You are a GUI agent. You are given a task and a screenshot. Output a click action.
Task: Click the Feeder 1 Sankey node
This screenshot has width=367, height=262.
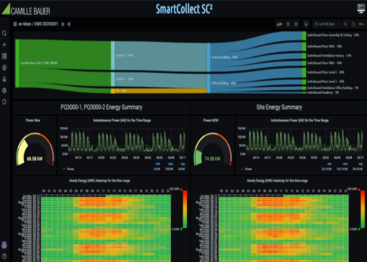(x=113, y=79)
